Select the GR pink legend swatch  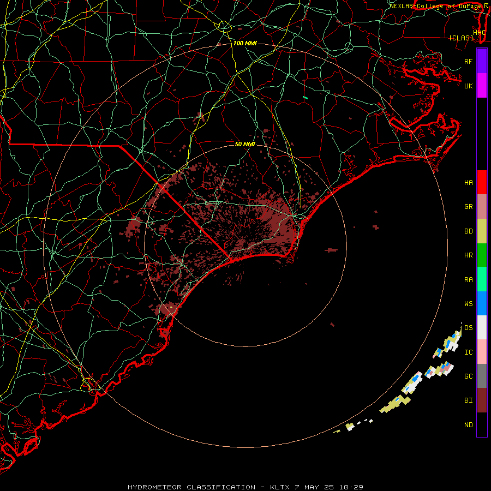pyautogui.click(x=482, y=207)
